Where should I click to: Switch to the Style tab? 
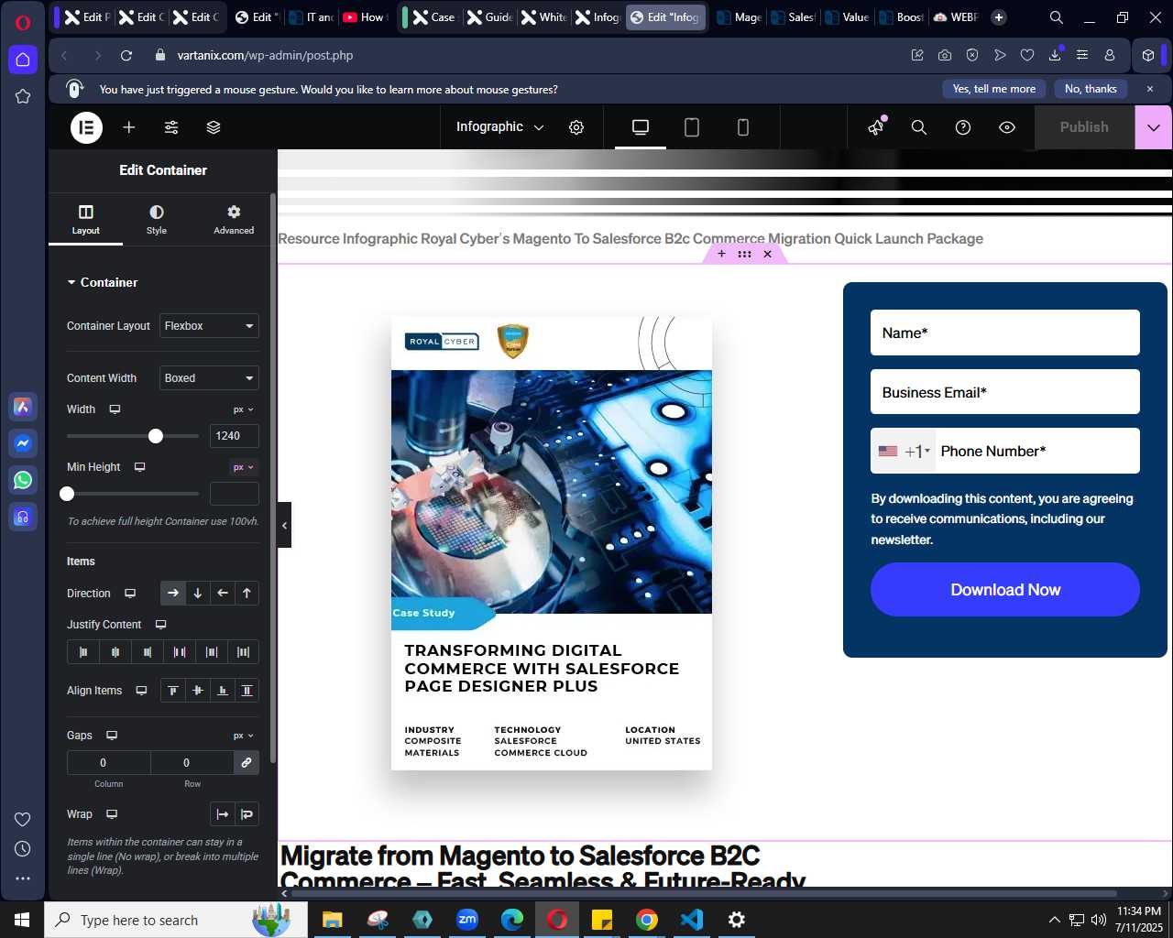coord(157,220)
